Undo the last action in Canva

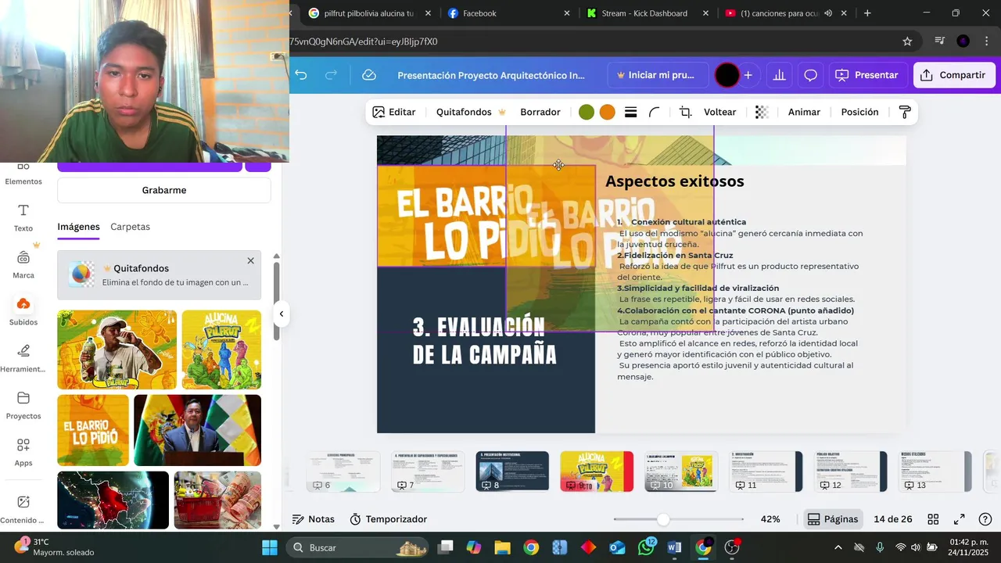point(301,75)
